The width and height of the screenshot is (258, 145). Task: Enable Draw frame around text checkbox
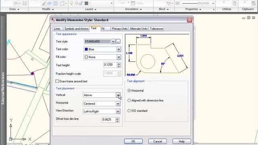[x=57, y=81]
